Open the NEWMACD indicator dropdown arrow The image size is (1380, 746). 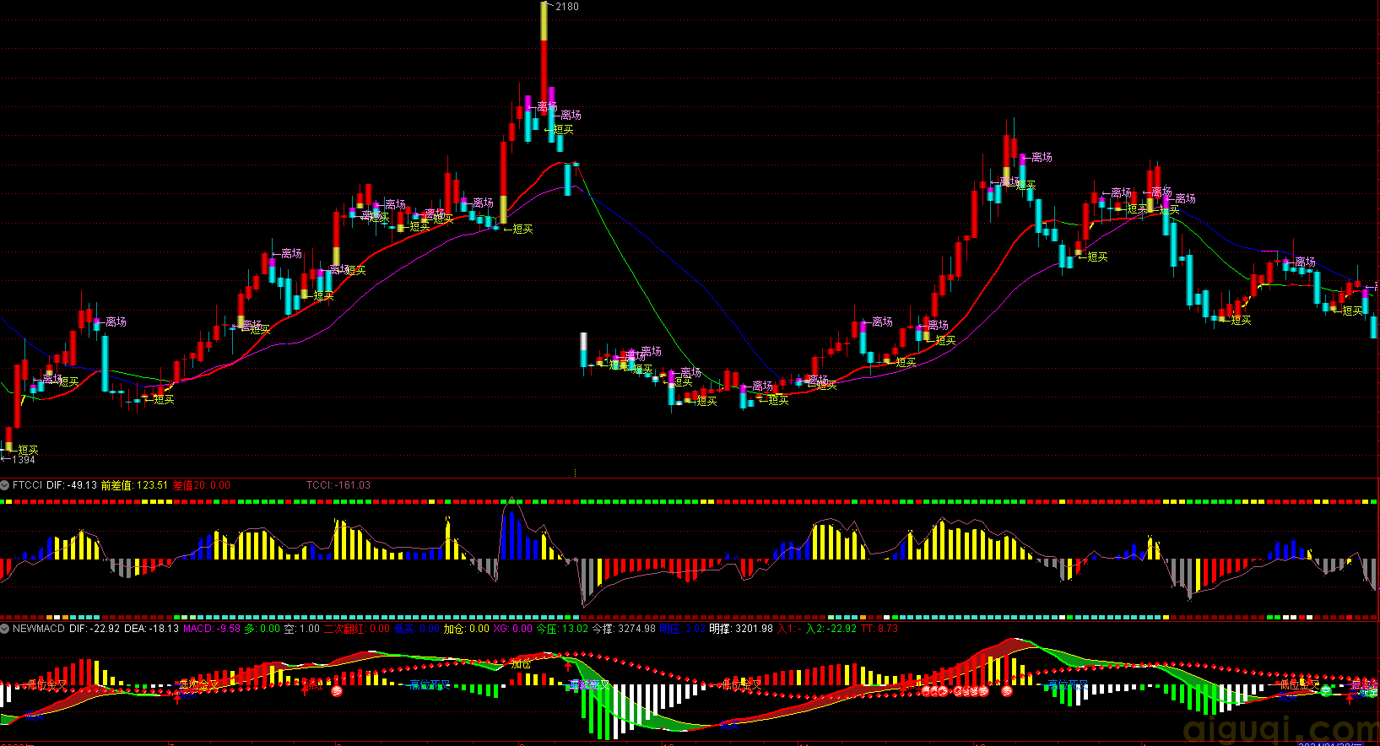point(5,629)
